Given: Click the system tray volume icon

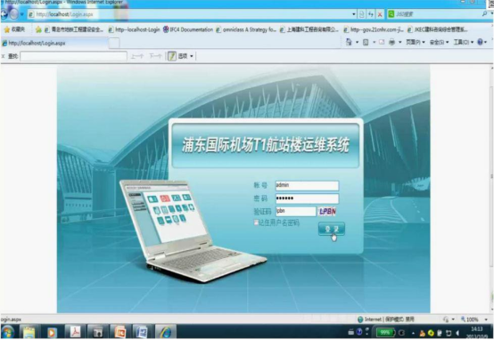Looking at the screenshot, I should [457, 333].
